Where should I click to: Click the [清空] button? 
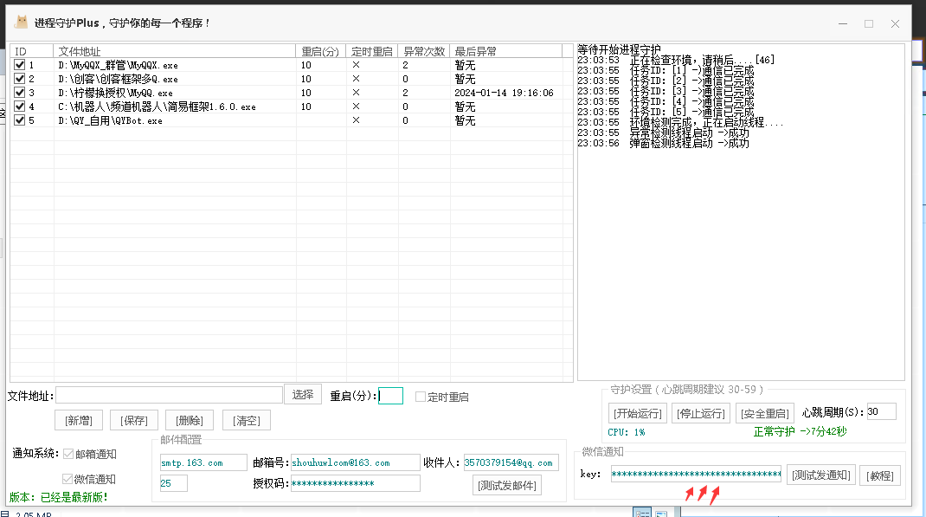(x=247, y=421)
